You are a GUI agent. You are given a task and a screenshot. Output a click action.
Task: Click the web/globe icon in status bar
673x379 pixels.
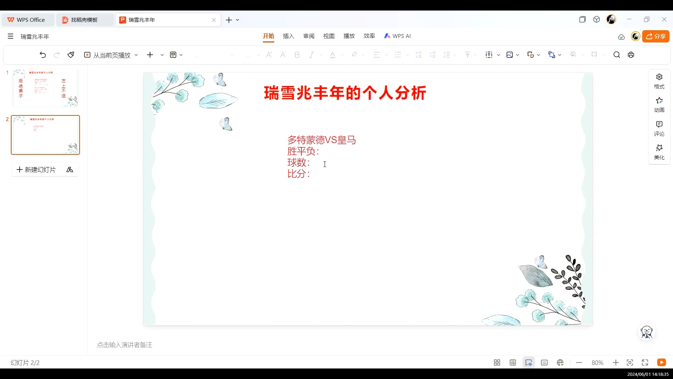[x=560, y=363]
